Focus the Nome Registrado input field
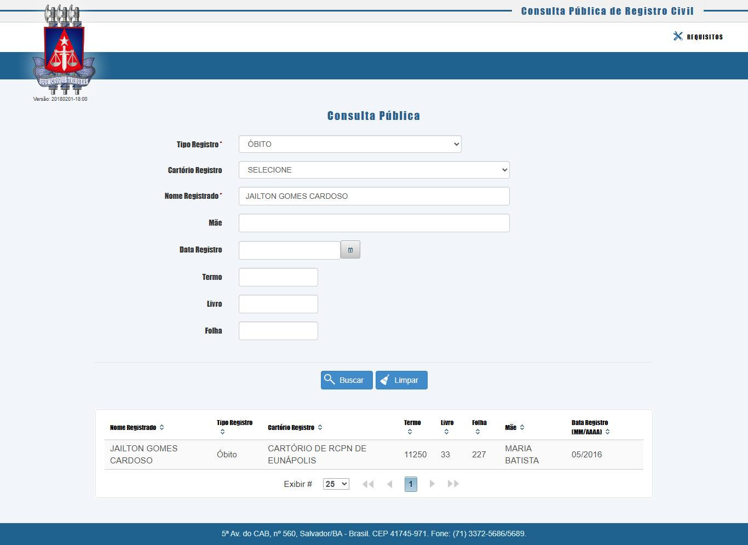Viewport: 748px width, 545px height. pos(374,196)
